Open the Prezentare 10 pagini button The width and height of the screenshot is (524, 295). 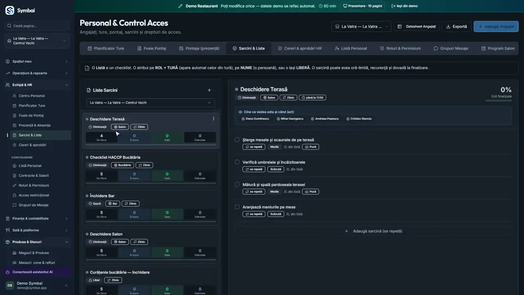click(x=363, y=6)
